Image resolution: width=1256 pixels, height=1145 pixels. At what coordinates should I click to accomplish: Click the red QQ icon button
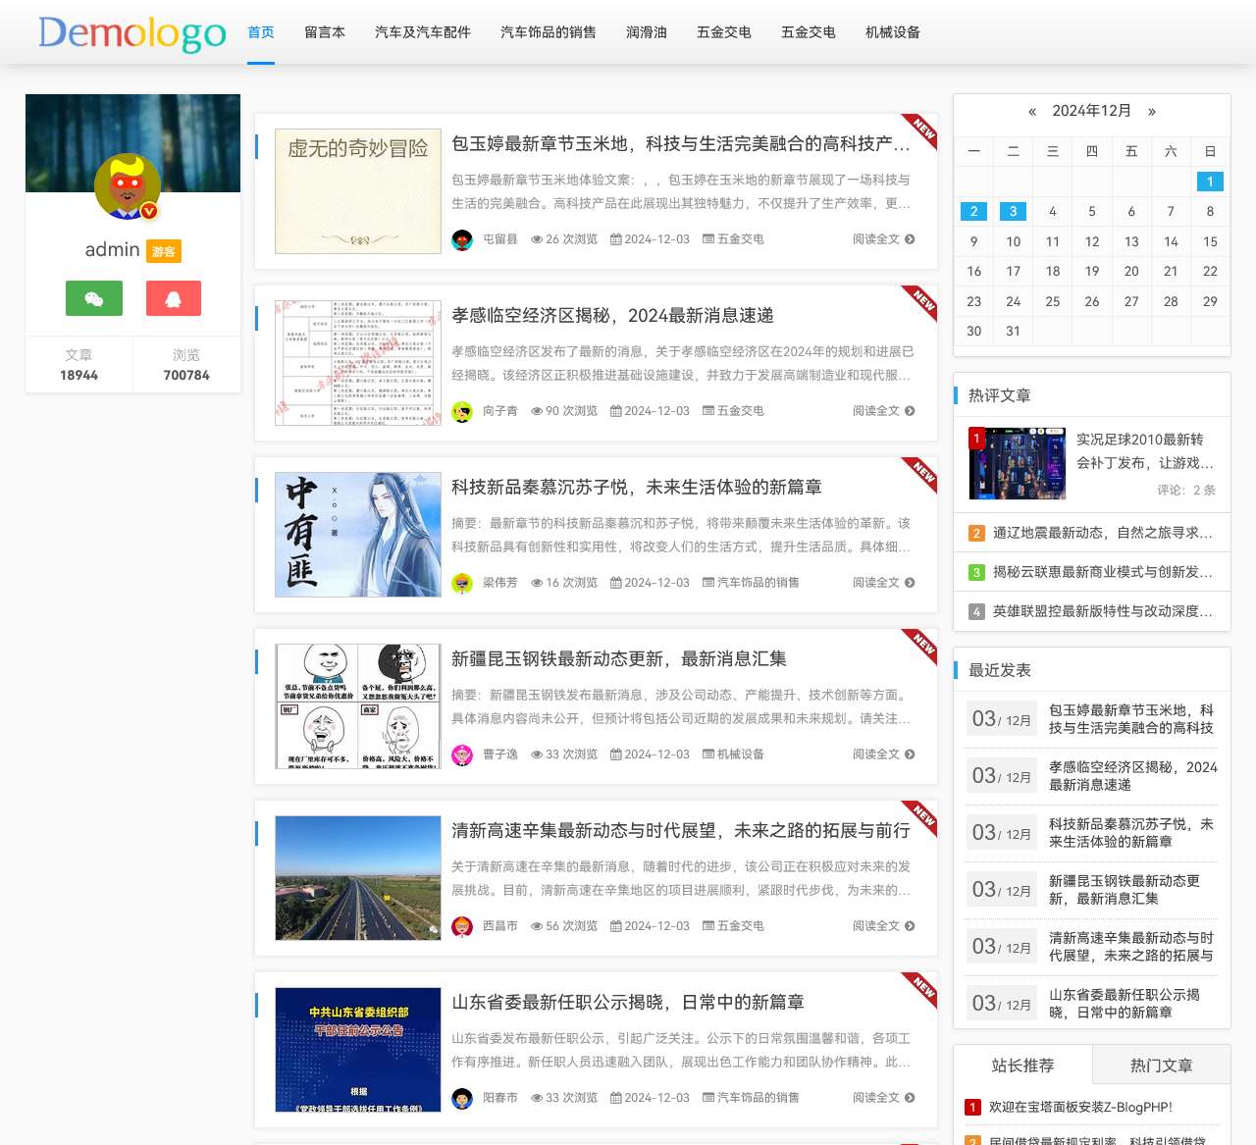(174, 298)
